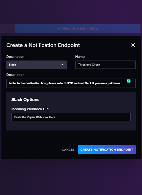
Task: Click the Destination field label
Action: [15, 57]
